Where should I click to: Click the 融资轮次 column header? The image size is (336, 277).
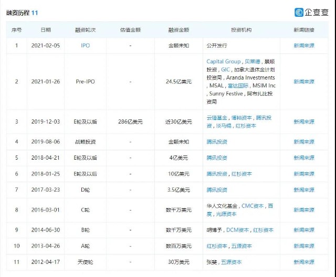(85, 30)
